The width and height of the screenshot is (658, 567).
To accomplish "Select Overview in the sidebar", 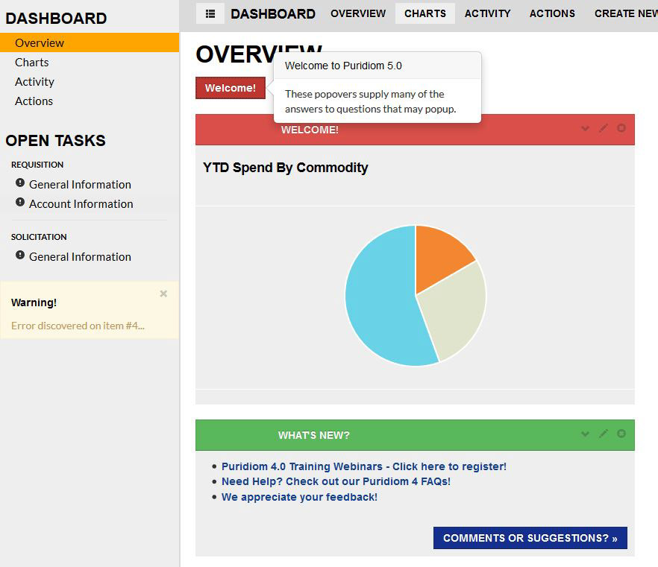I will tap(90, 42).
